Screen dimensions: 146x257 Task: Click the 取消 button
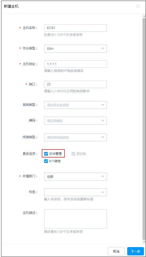(116, 251)
